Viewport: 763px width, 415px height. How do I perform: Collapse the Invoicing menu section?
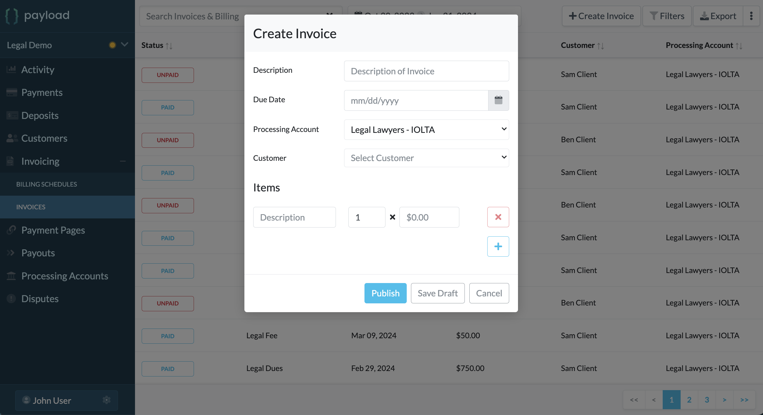(x=123, y=161)
